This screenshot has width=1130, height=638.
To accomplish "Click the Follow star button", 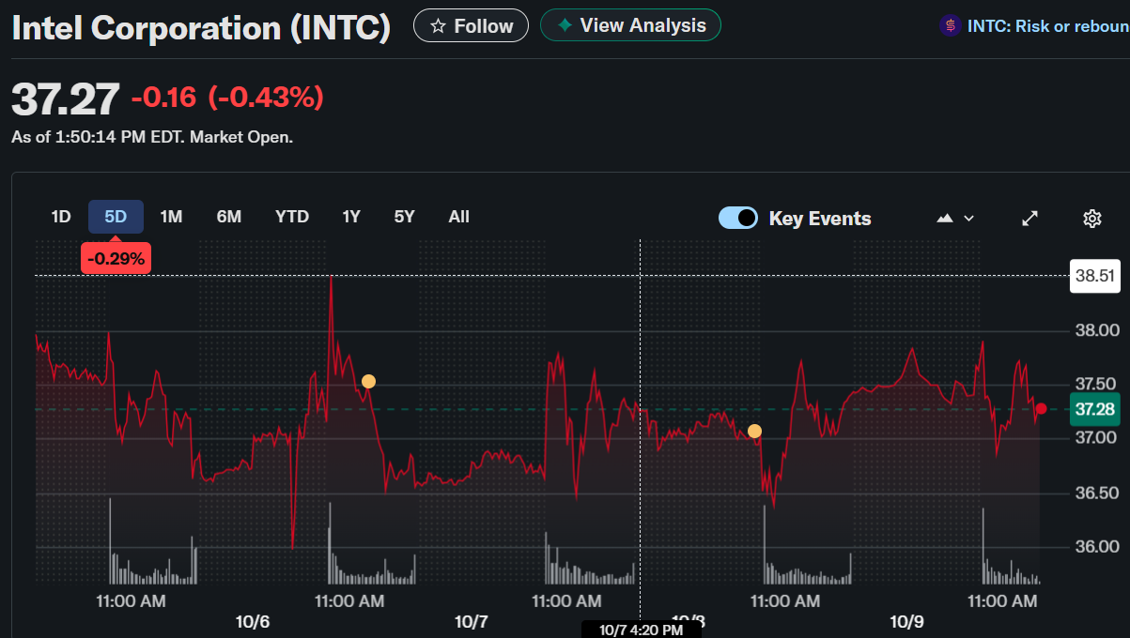I will [x=471, y=26].
